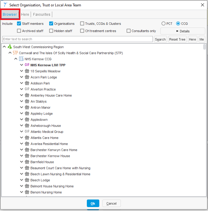Click the CCG icon beside NHS Kernow CCG
This screenshot has height=211, width=208.
tap(21, 59)
